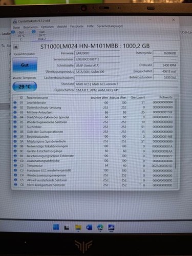
Task: Open the Optionen menu
Action: pos(47,27)
